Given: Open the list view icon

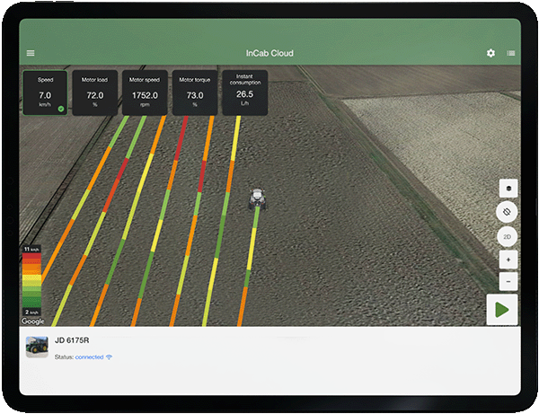Looking at the screenshot, I should [511, 53].
